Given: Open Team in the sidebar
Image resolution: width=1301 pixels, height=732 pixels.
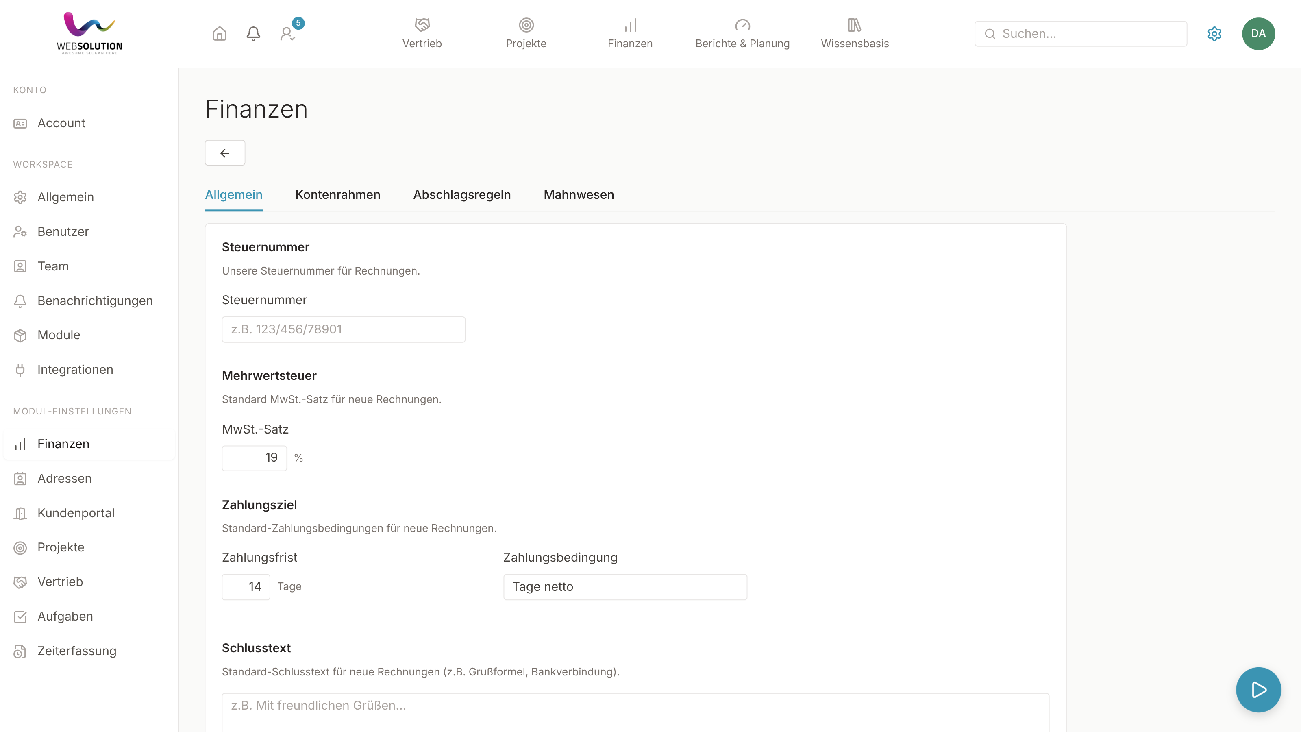Looking at the screenshot, I should click(89, 266).
